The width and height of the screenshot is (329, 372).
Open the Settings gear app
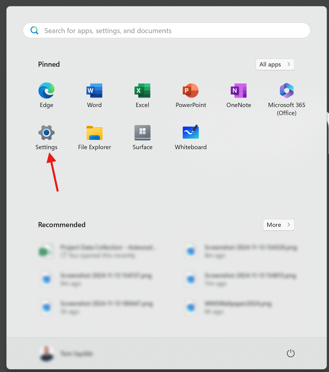[46, 133]
